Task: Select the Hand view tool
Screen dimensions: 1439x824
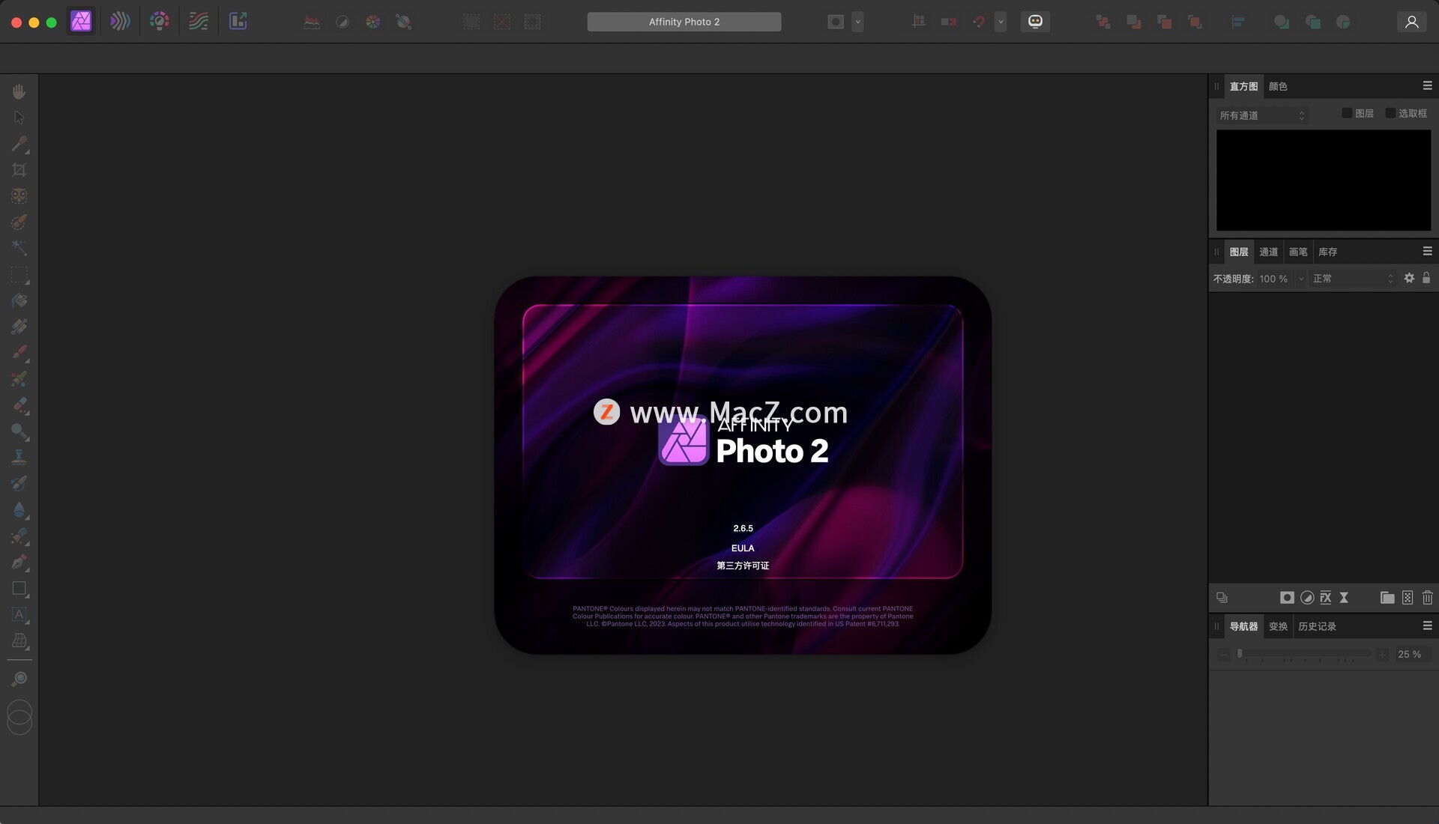Action: pyautogui.click(x=19, y=91)
